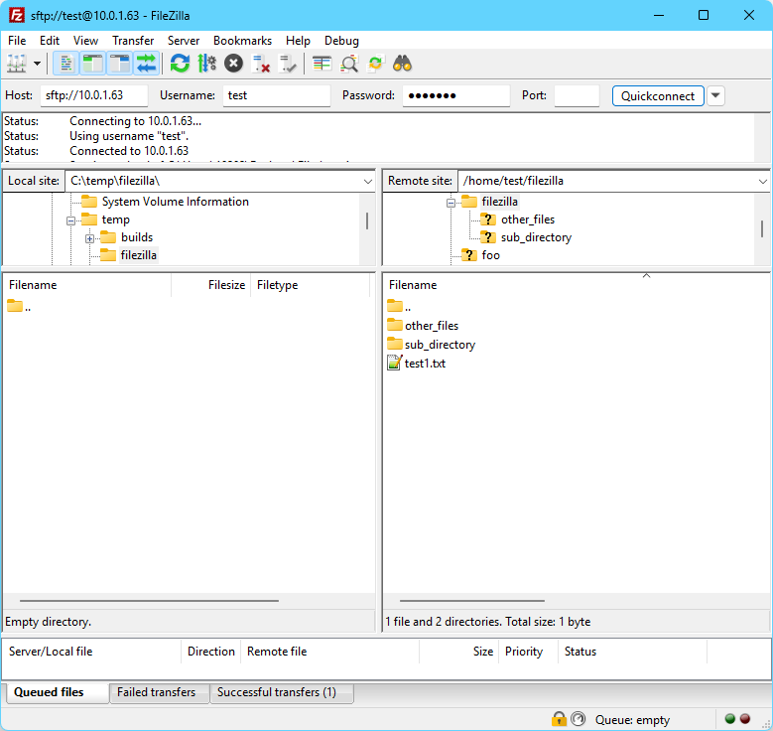Click the refresh file lists icon
Viewport: 773px width, 731px height.
[x=180, y=64]
